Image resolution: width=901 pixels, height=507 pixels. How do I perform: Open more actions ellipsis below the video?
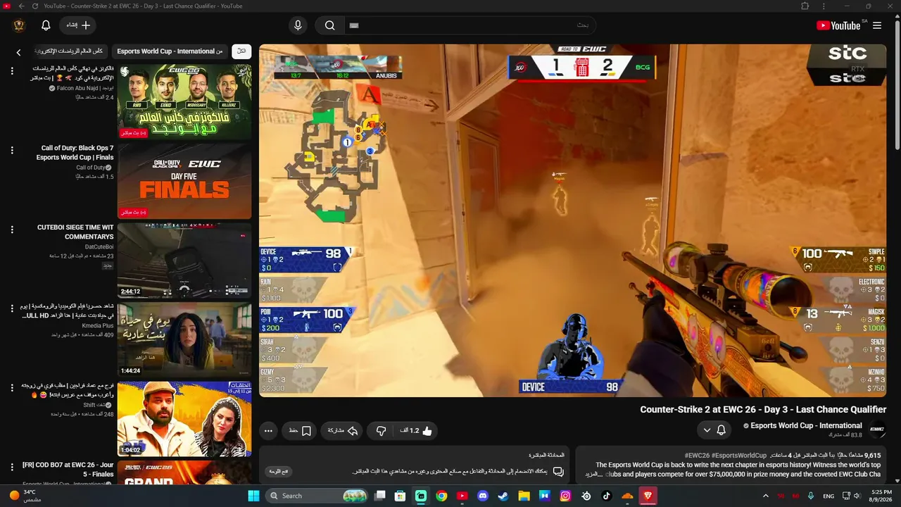coord(268,431)
